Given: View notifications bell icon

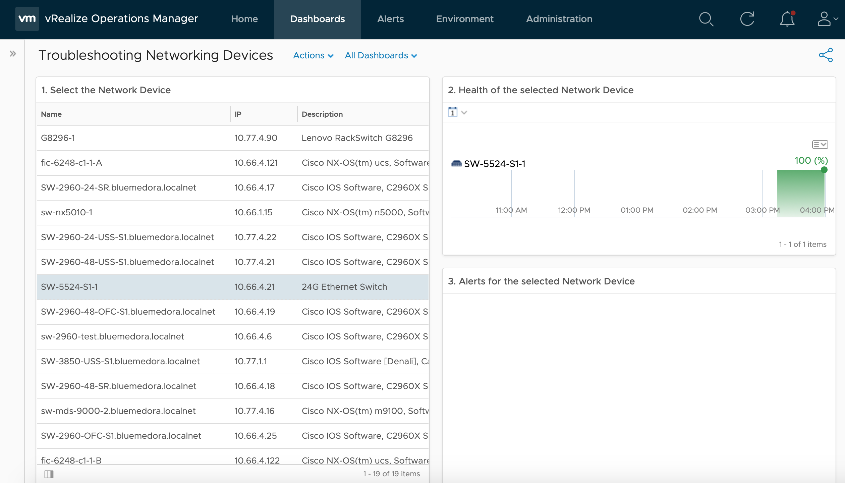Looking at the screenshot, I should 787,18.
